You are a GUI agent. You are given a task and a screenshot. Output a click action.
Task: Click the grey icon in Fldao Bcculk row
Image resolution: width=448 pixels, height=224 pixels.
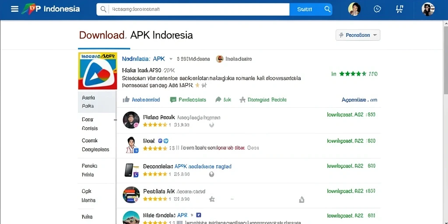coord(211,125)
